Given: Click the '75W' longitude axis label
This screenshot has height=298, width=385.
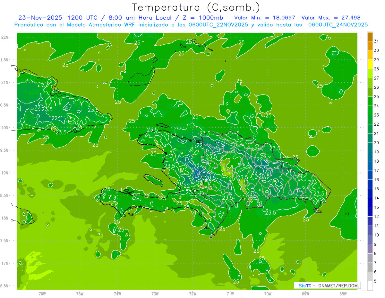Looking at the screenshot, I should tap(80, 294).
